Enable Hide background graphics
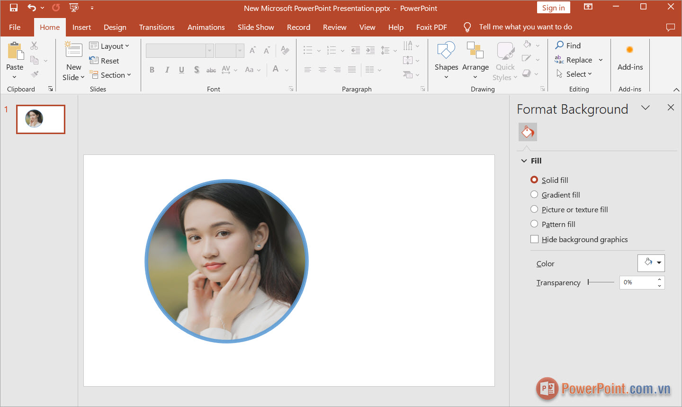 click(534, 239)
